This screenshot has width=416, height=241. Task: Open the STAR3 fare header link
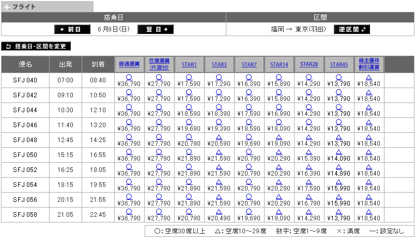(219, 64)
